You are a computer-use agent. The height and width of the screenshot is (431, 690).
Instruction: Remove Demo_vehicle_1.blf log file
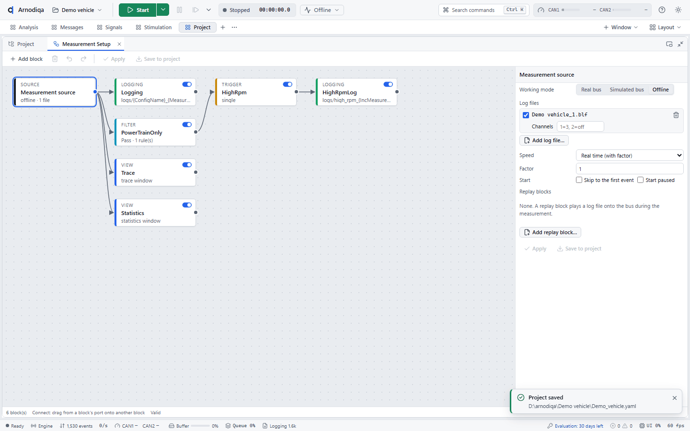[x=676, y=115]
